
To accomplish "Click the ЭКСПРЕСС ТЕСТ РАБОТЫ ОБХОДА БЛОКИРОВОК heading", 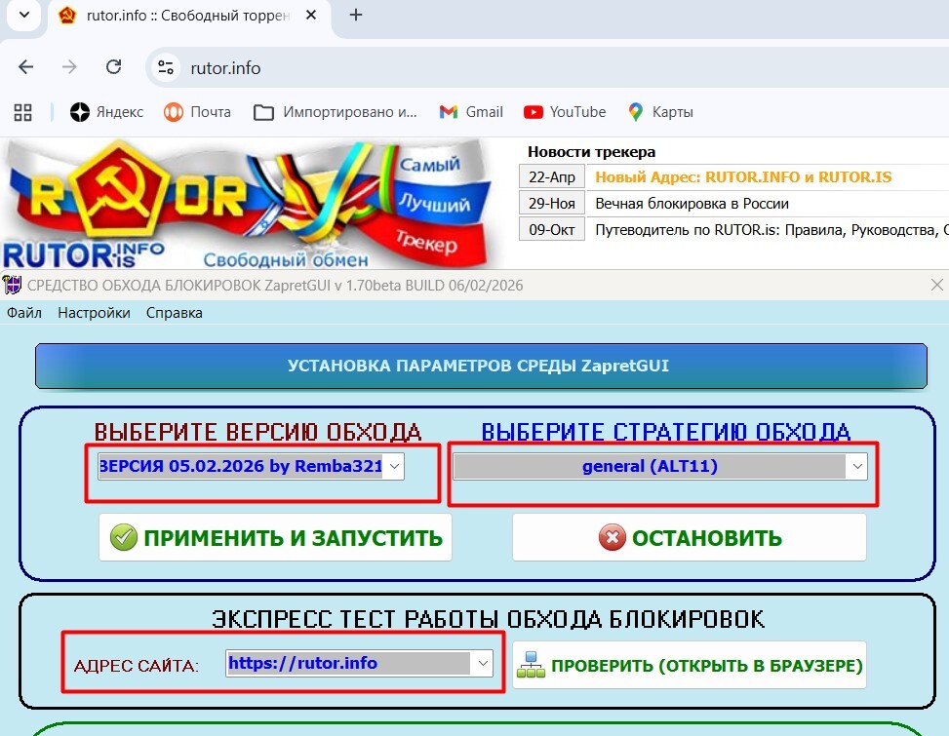I will point(488,619).
